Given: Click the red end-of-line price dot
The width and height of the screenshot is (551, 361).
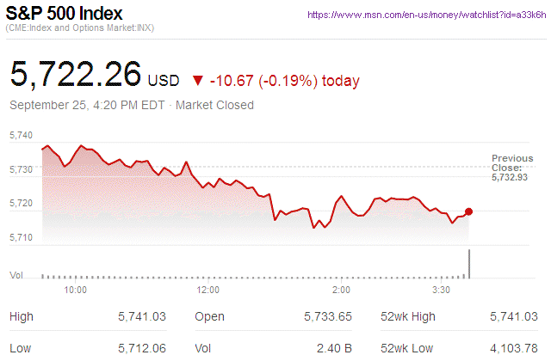Looking at the screenshot, I should 468,211.
